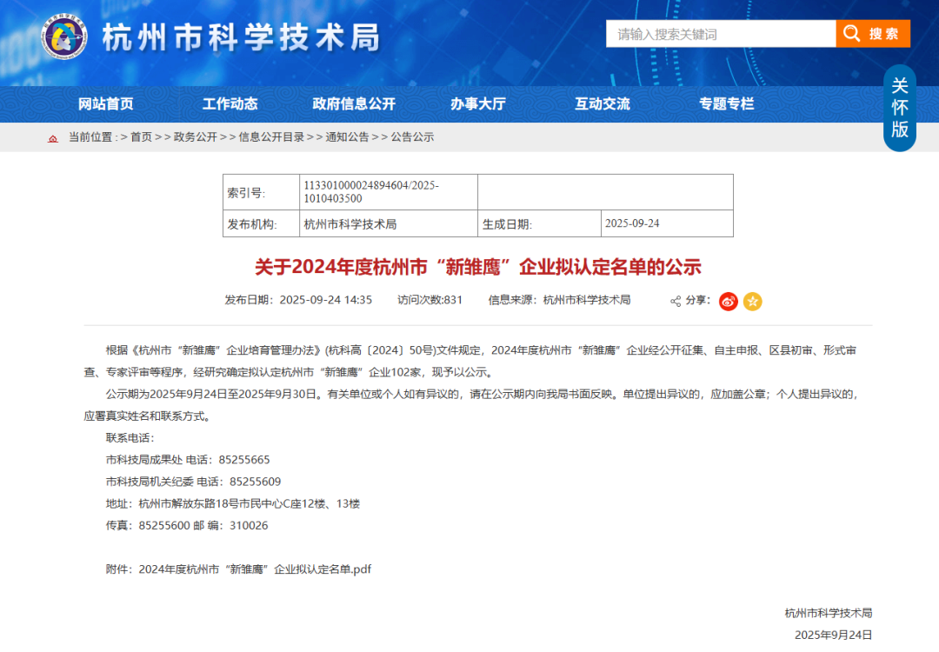Click the search keyword input field
This screenshot has width=939, height=652.
720,34
